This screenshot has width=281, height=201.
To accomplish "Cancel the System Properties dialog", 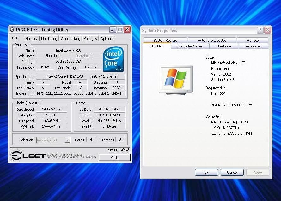I will [232, 172].
